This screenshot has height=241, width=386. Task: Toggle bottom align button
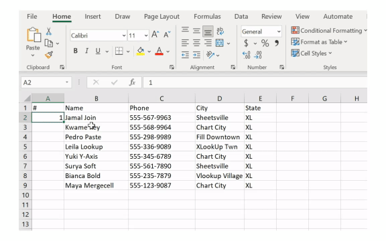208,31
